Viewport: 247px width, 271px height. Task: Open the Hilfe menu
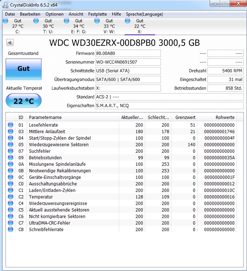[x=116, y=14]
